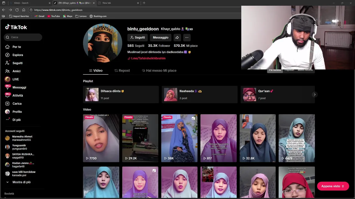The width and height of the screenshot is (355, 199).
Task: Play pinned video with 38K views
Action: point(179,138)
